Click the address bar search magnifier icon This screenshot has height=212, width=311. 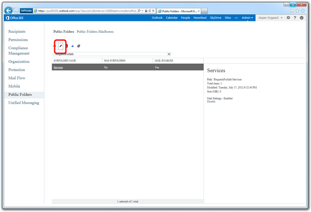click(139, 11)
